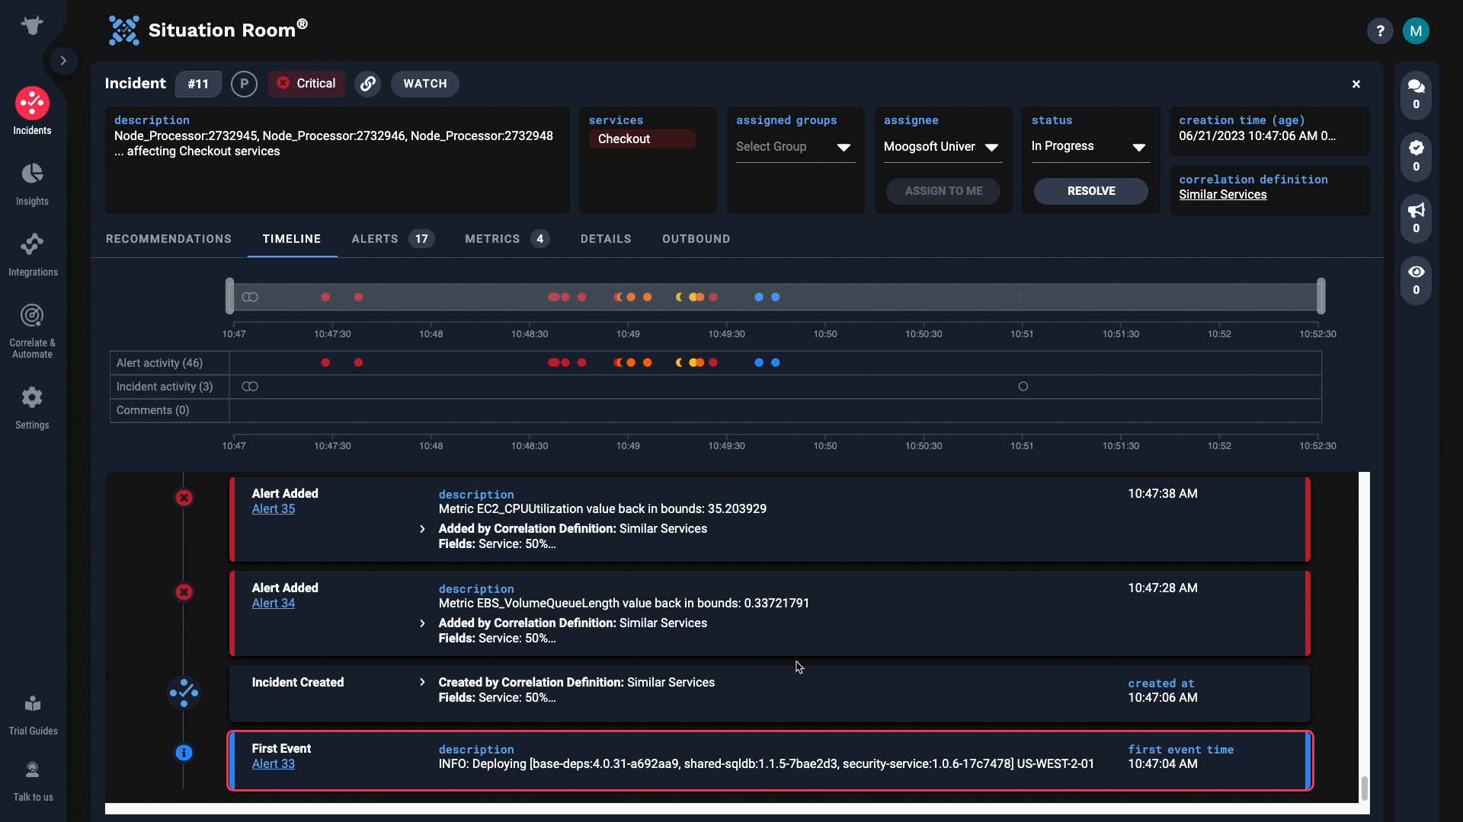Click the creation time value
This screenshot has height=822, width=1463.
[x=1257, y=136]
